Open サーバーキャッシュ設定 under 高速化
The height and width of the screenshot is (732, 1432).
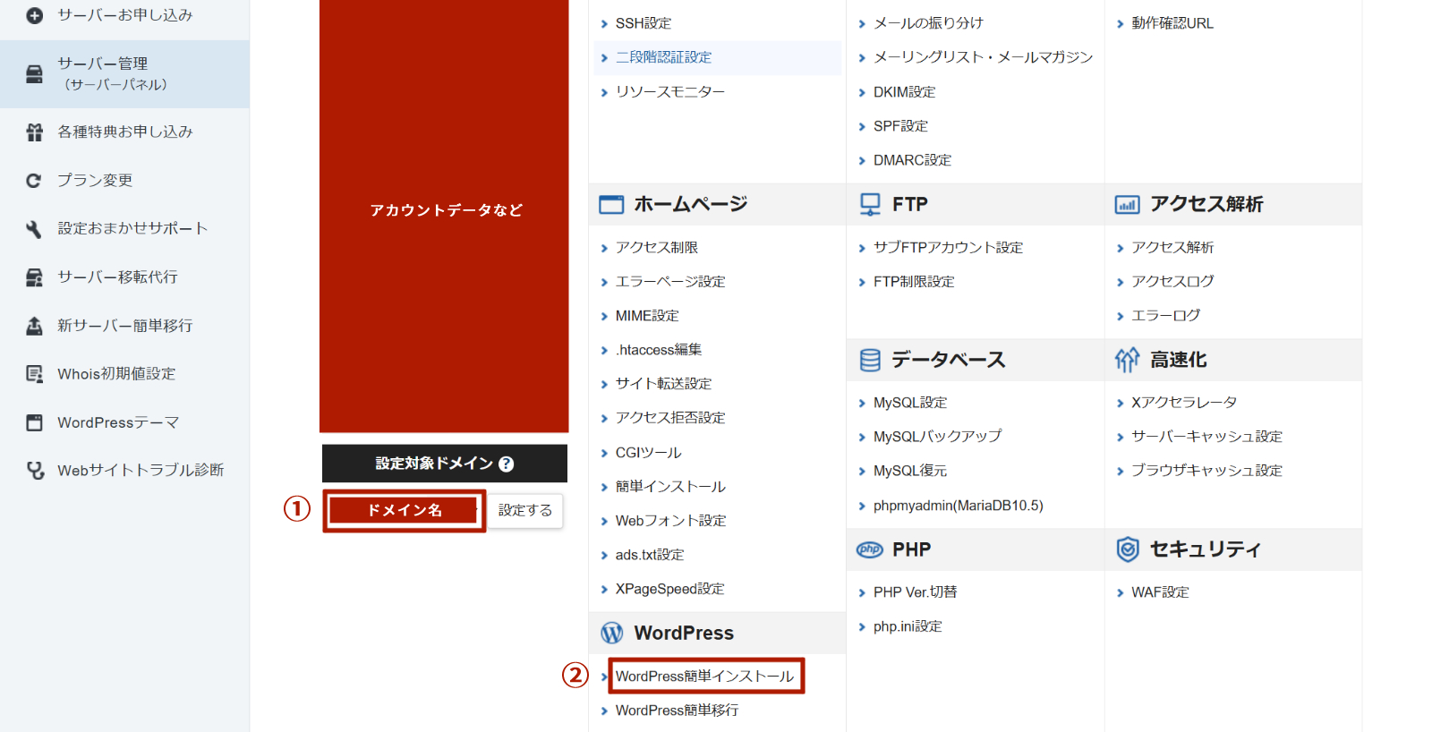(x=1206, y=437)
